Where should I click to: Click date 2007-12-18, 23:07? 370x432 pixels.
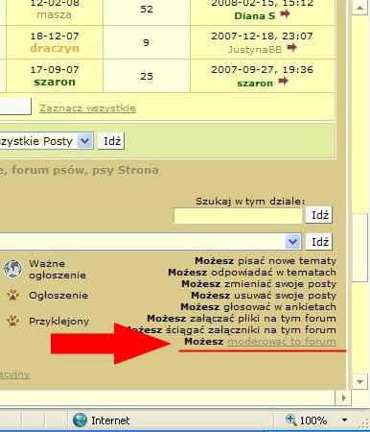[262, 36]
